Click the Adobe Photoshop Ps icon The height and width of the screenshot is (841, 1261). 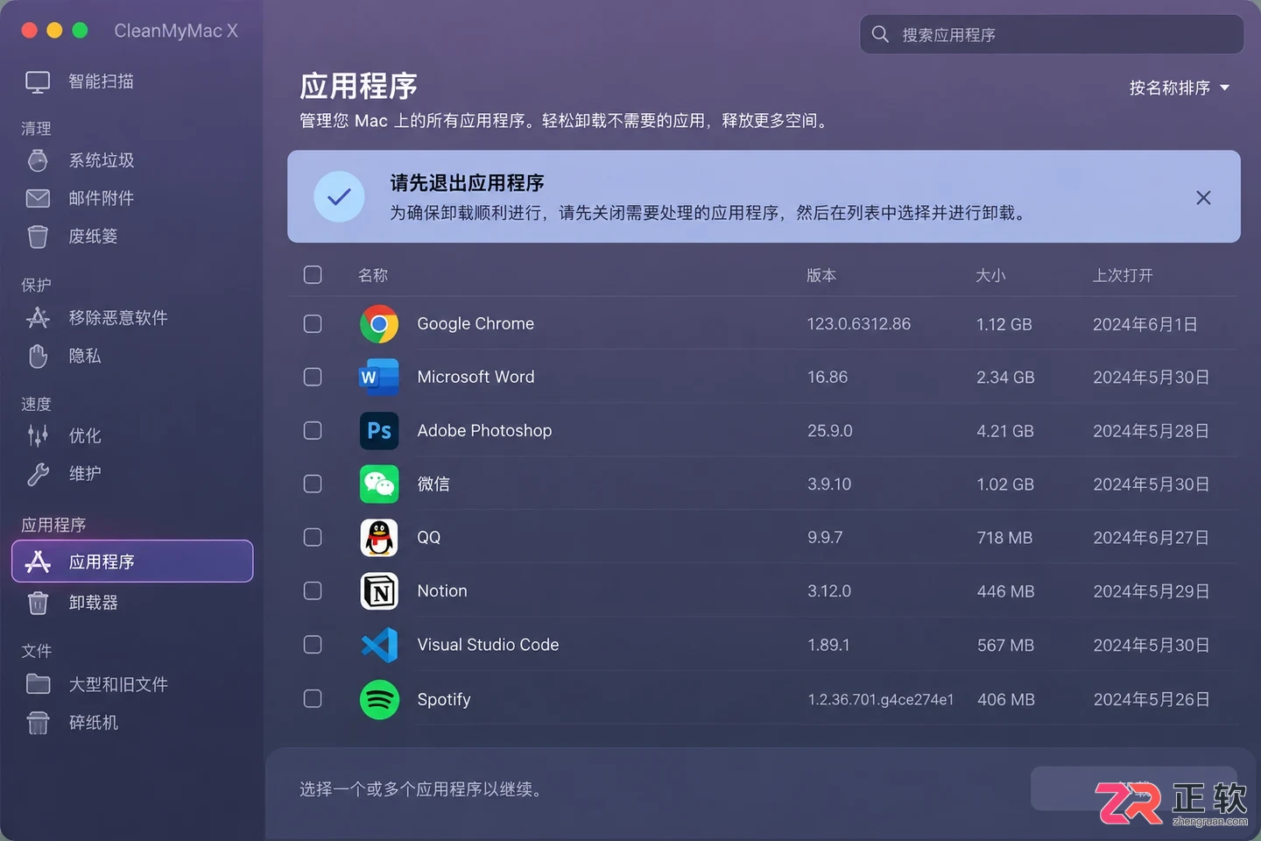tap(379, 431)
